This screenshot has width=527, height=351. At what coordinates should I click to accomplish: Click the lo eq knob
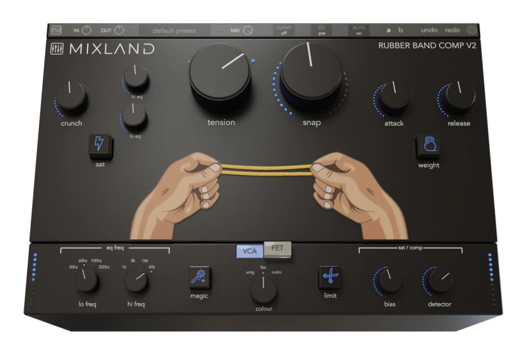point(134,116)
